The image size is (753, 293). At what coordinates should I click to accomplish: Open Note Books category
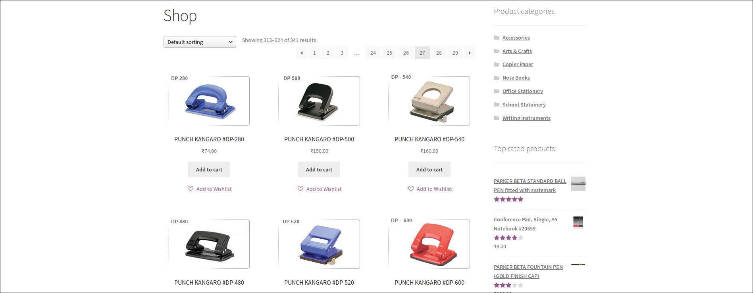pos(516,78)
